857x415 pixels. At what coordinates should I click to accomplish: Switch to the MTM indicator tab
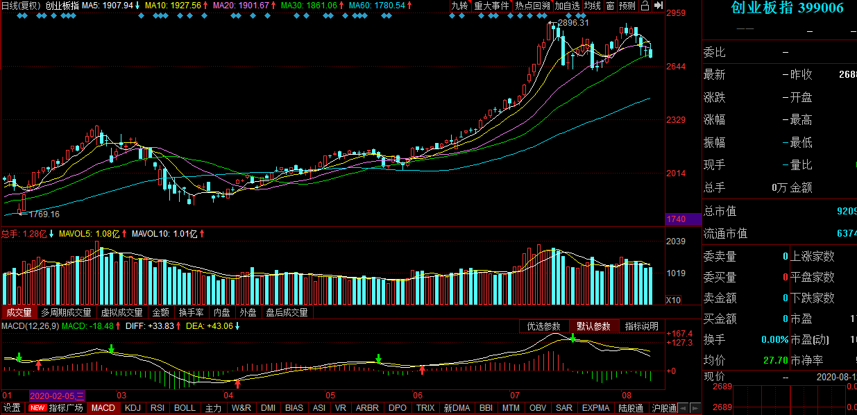pos(511,408)
